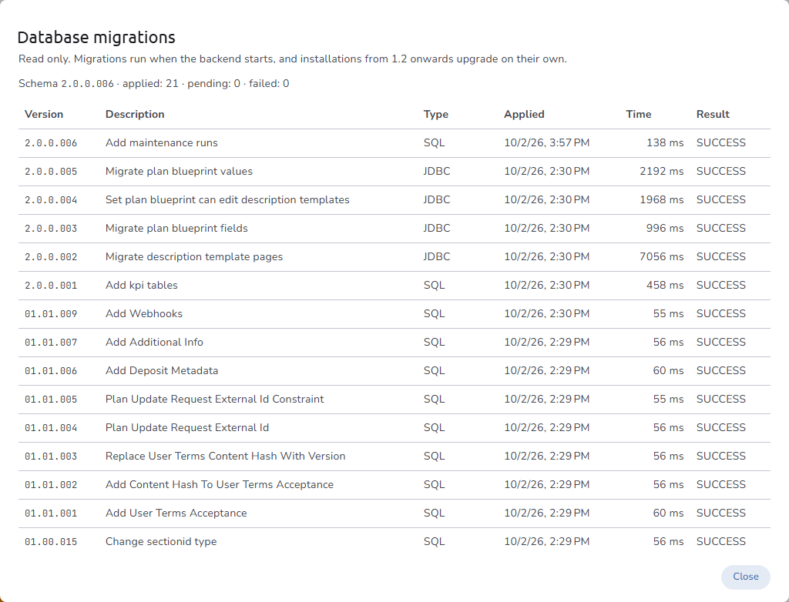
Task: Click the 1968 ms time value
Action: point(661,199)
